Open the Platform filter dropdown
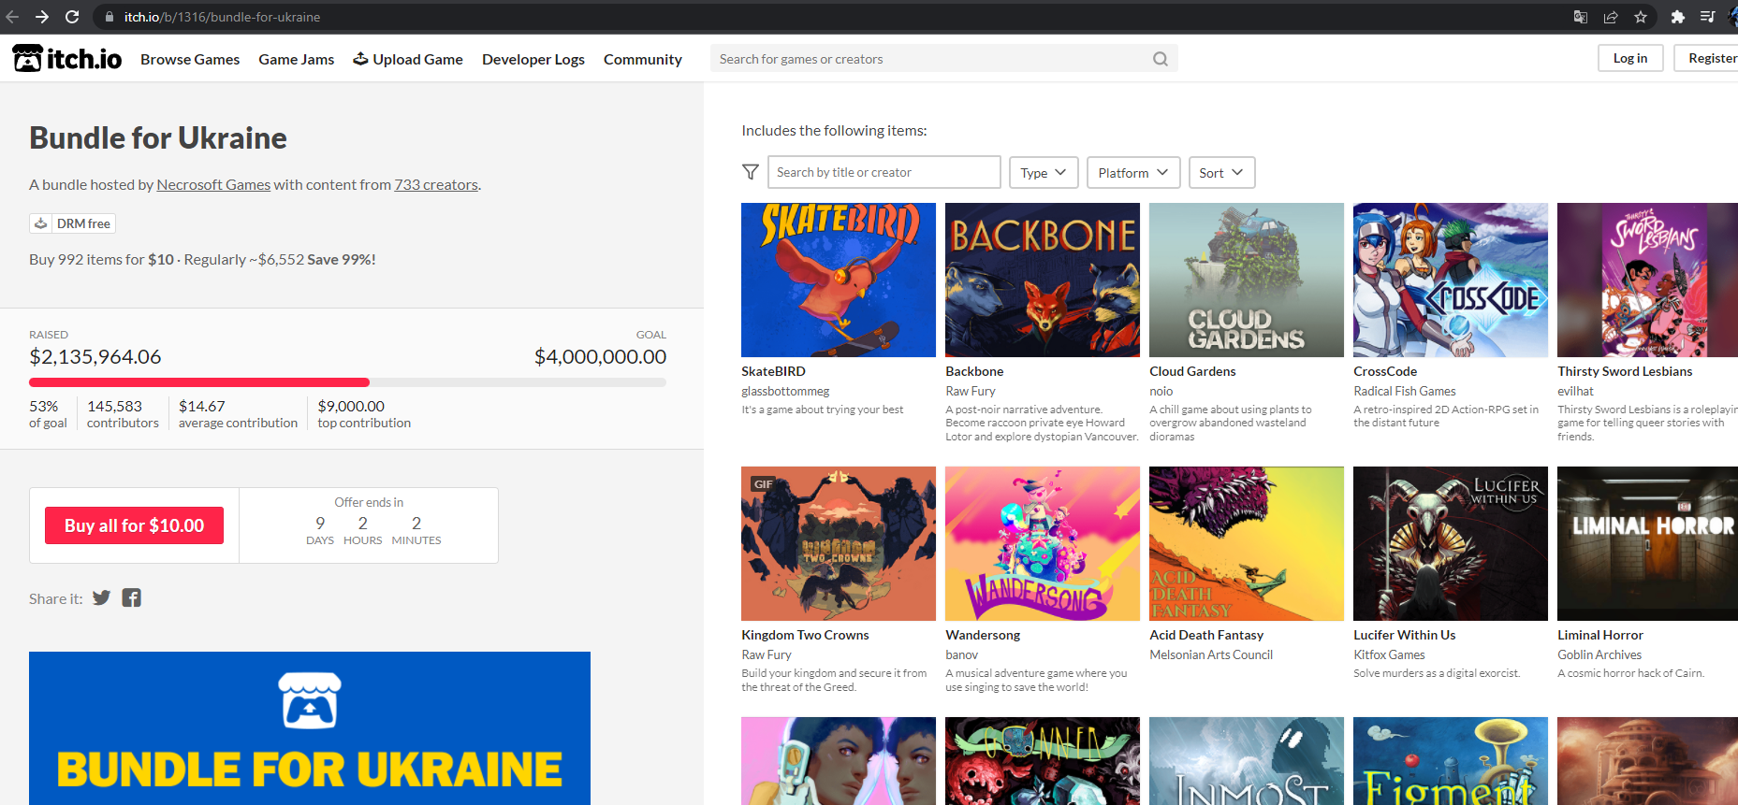Image resolution: width=1738 pixels, height=805 pixels. [1133, 172]
